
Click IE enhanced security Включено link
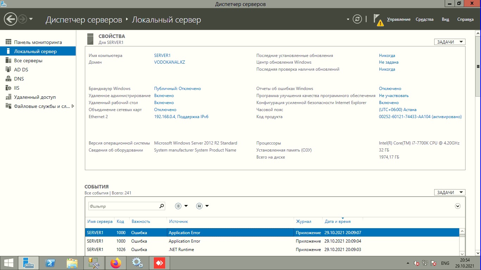(x=389, y=103)
